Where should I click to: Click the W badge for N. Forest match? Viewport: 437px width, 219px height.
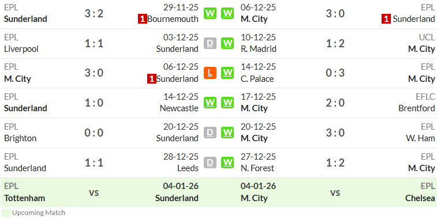point(227,163)
